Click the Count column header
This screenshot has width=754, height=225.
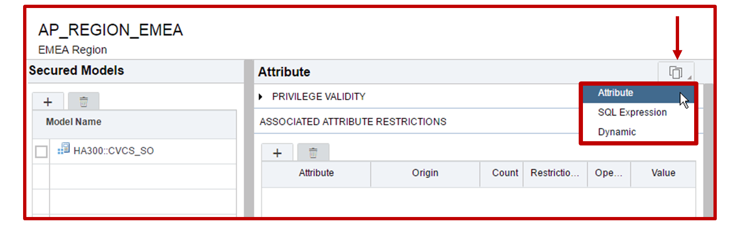click(x=505, y=173)
